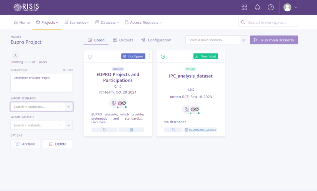Open main scenario filter settings icon

point(244,40)
